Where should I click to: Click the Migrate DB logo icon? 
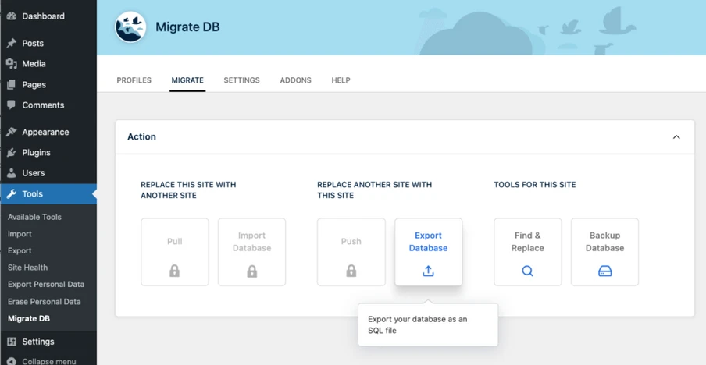click(130, 27)
